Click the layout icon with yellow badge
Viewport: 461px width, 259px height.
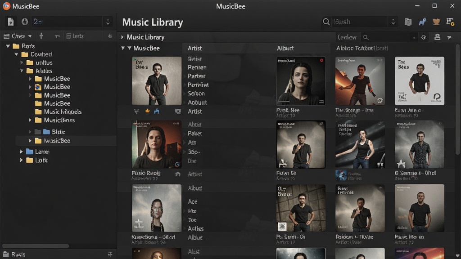450,22
